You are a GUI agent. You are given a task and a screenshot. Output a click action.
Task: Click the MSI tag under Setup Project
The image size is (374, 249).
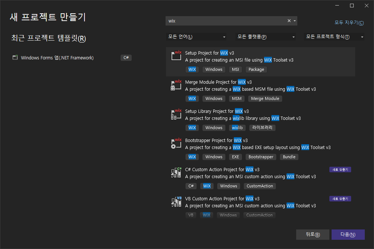[x=235, y=69]
